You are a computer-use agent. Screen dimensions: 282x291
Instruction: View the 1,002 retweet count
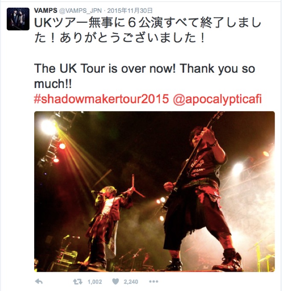point(94,282)
